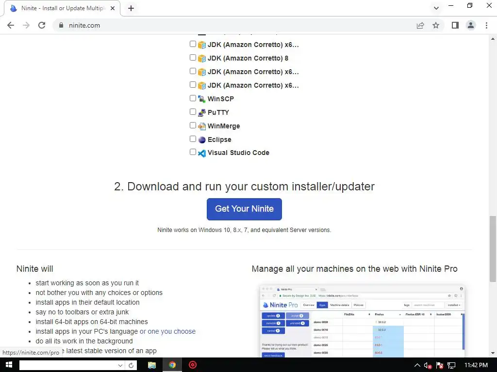Click the Get Your Ninite button
The image size is (497, 372).
244,209
